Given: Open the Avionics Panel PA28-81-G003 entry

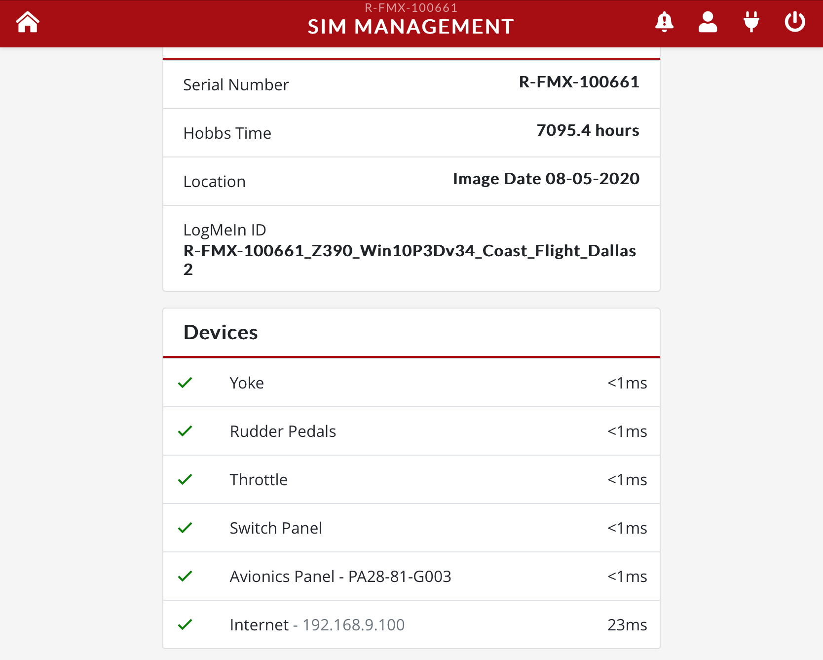Looking at the screenshot, I should click(340, 577).
